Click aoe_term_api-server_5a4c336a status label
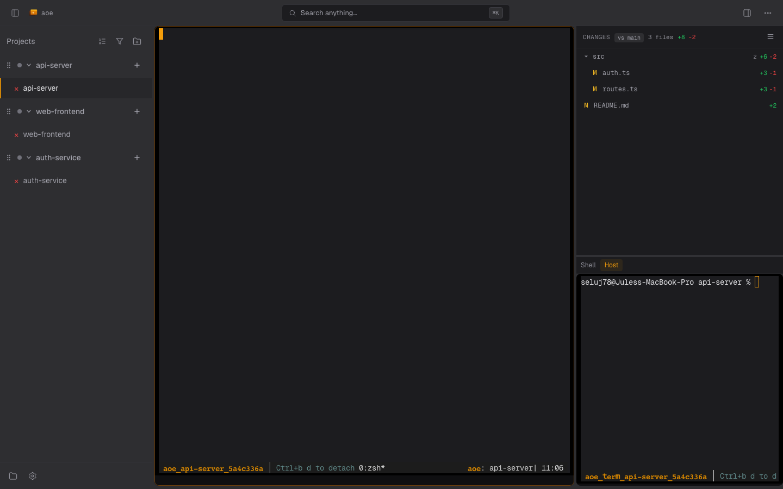This screenshot has width=783, height=489. click(x=646, y=477)
